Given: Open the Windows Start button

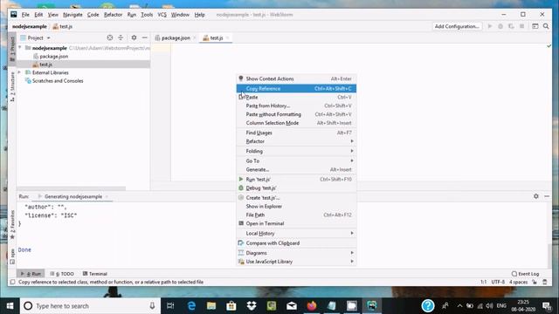Looking at the screenshot, I should (10, 306).
